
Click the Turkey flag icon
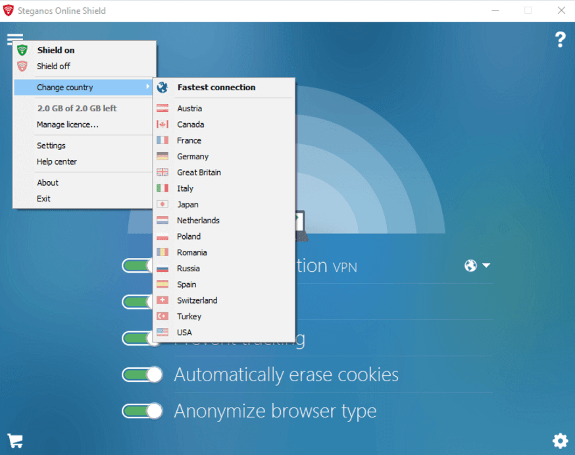point(162,316)
